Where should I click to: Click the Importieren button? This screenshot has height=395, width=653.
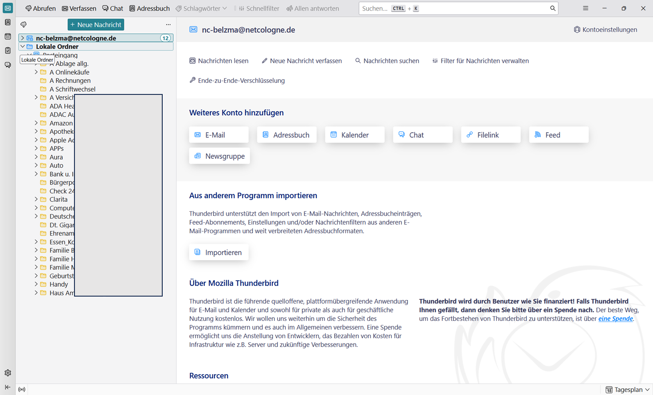pos(219,252)
